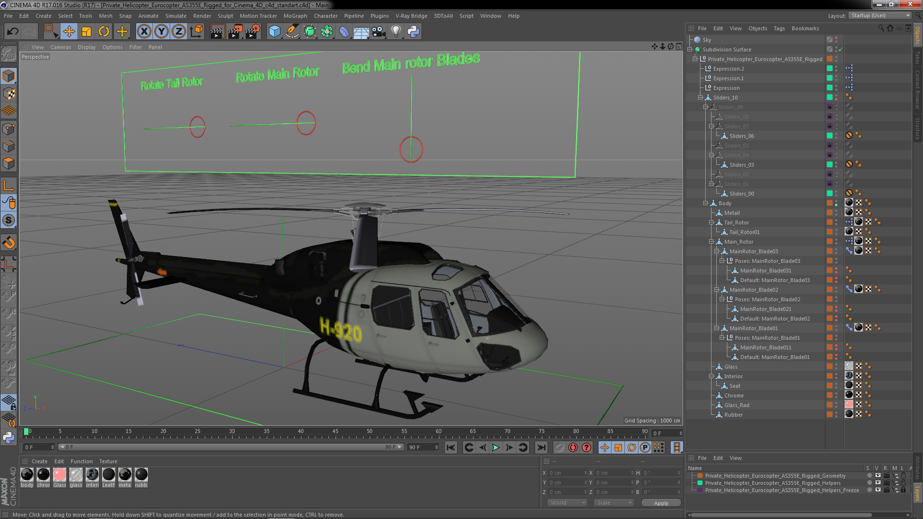Add a Cube primitive object
The width and height of the screenshot is (923, 519).
tap(274, 32)
